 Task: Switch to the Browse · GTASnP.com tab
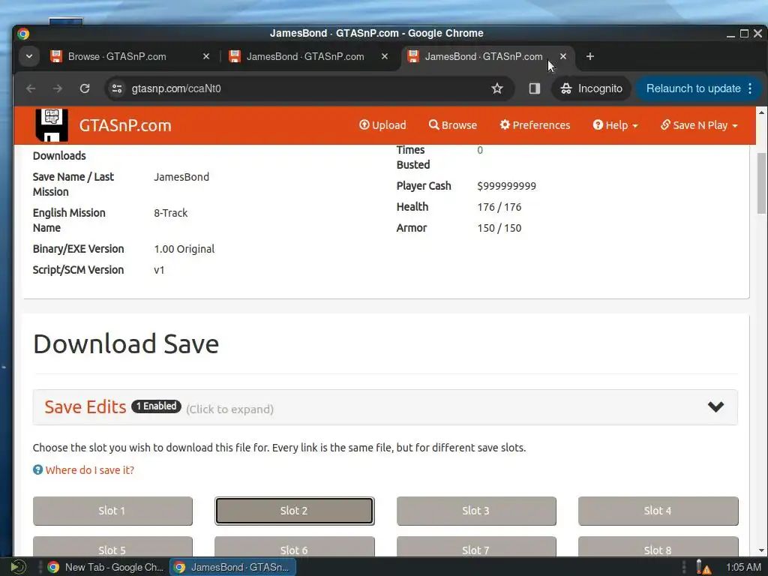click(117, 56)
